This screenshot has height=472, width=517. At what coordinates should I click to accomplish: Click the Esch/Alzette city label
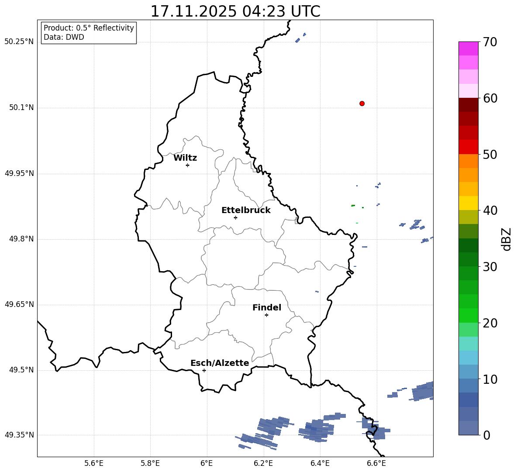point(220,363)
